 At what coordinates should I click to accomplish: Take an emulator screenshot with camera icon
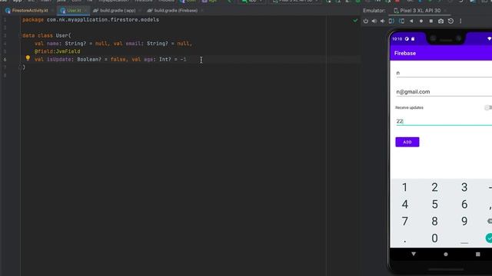440,21
